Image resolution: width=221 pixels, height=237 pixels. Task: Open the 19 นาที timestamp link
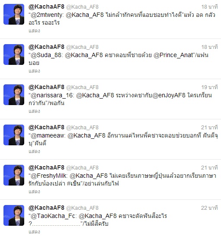[x=209, y=87]
